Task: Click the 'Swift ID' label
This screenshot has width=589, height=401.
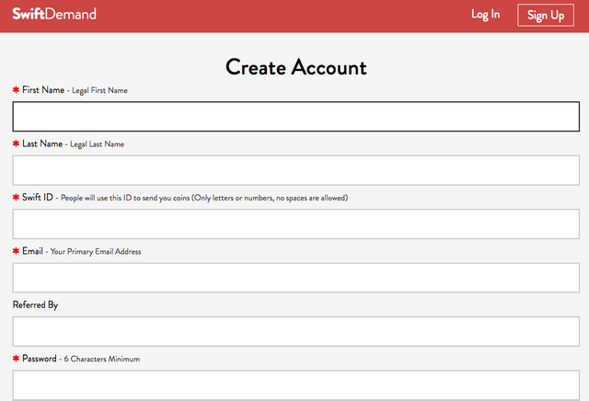Action: (x=38, y=198)
